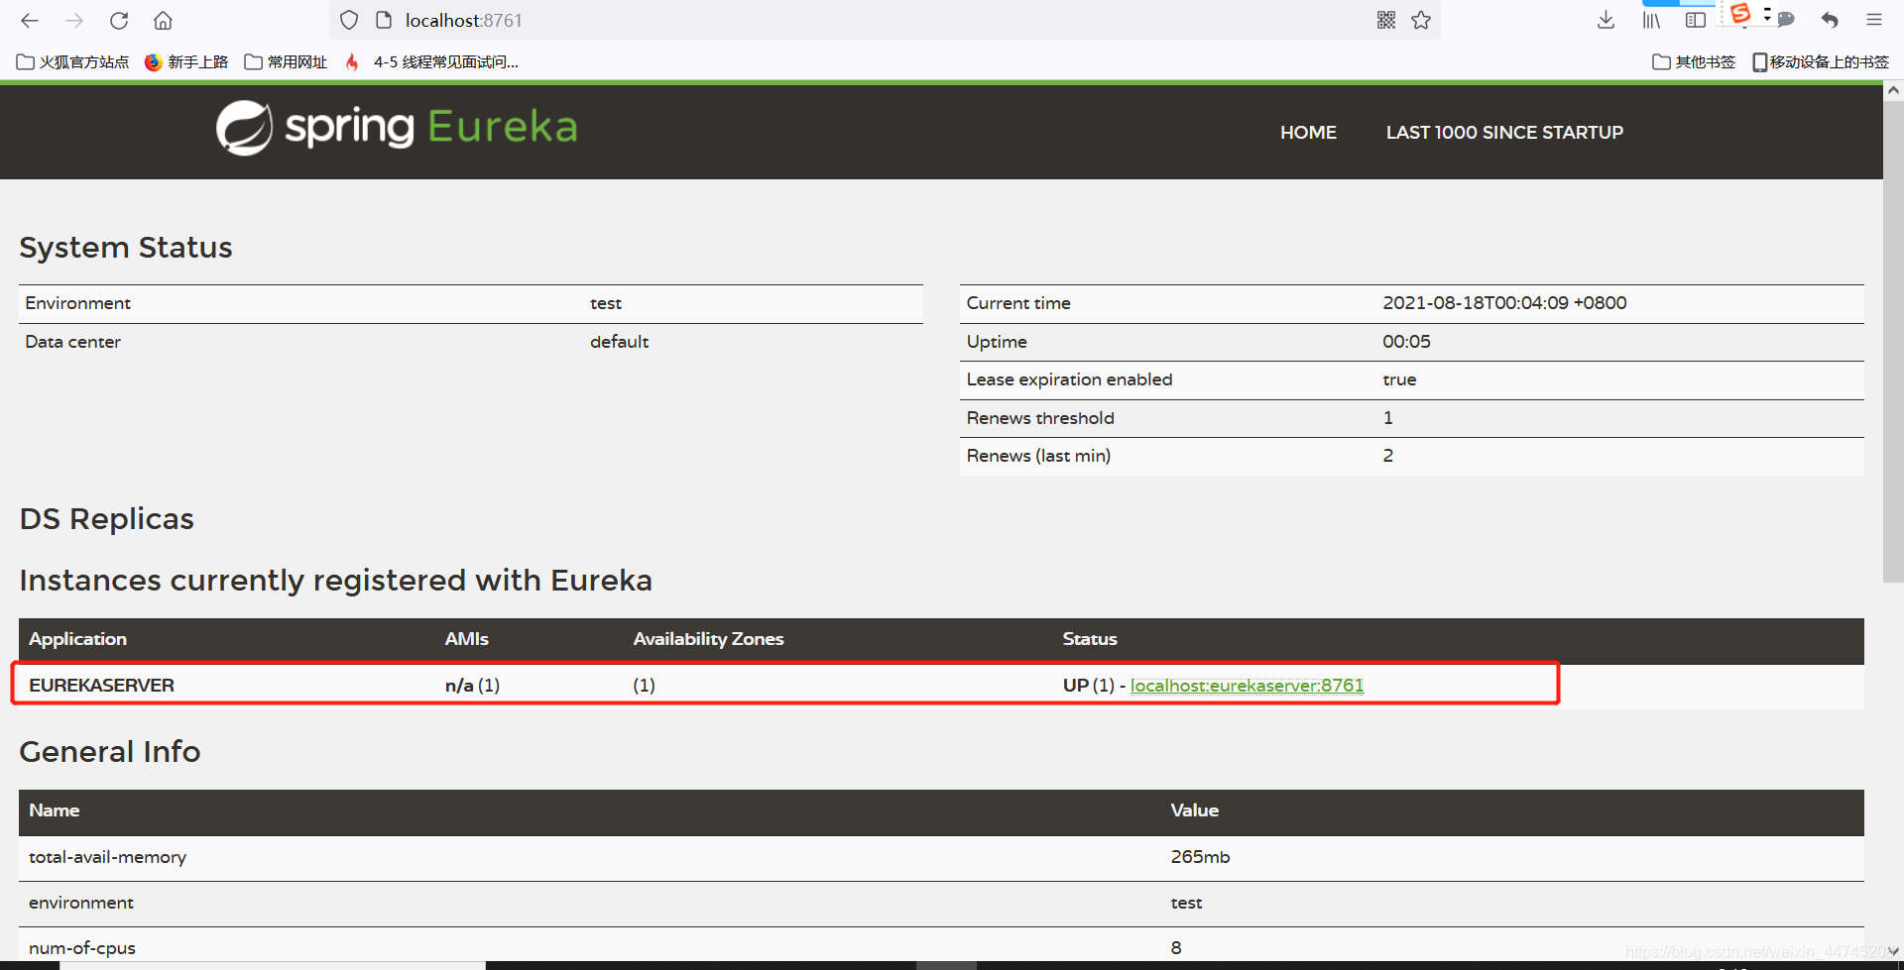Screen dimensions: 1904x970
Task: Click the Data center value default
Action: (619, 342)
